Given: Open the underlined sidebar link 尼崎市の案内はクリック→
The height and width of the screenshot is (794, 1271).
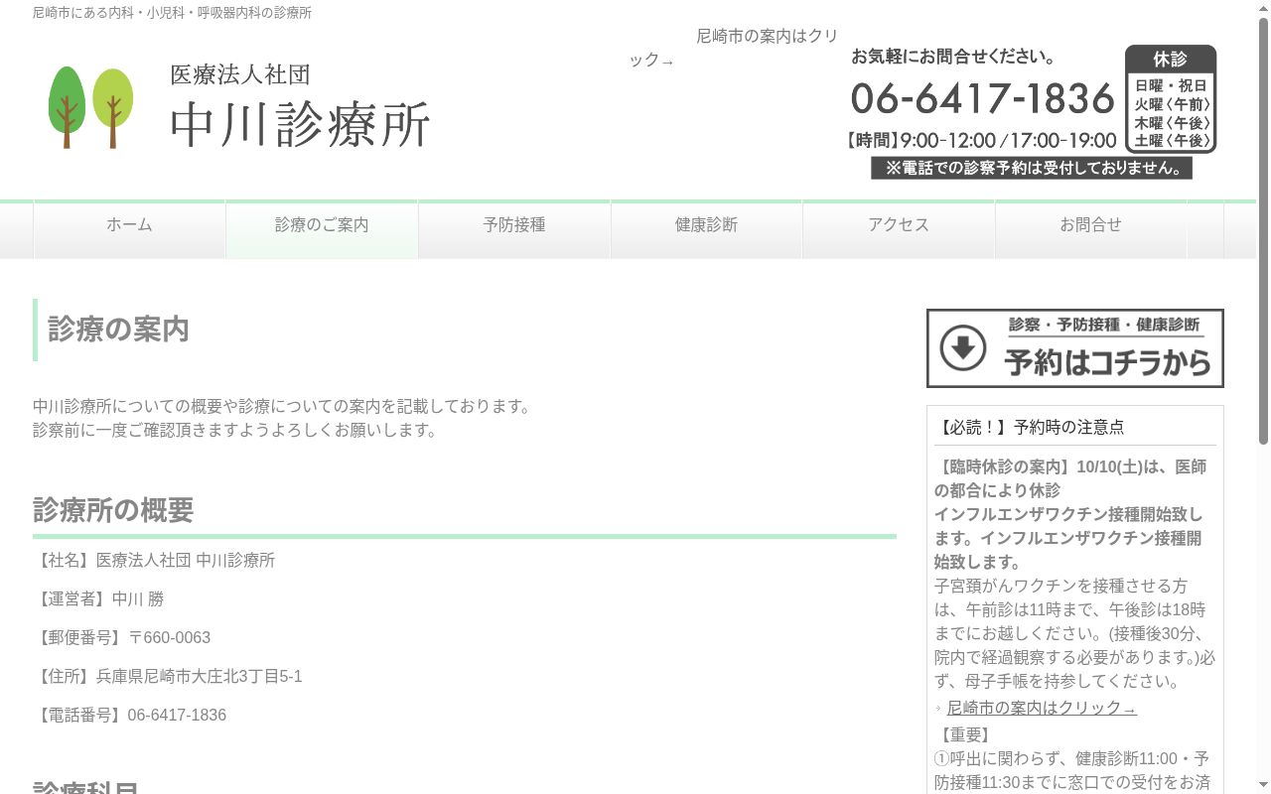Looking at the screenshot, I should pos(1042,708).
